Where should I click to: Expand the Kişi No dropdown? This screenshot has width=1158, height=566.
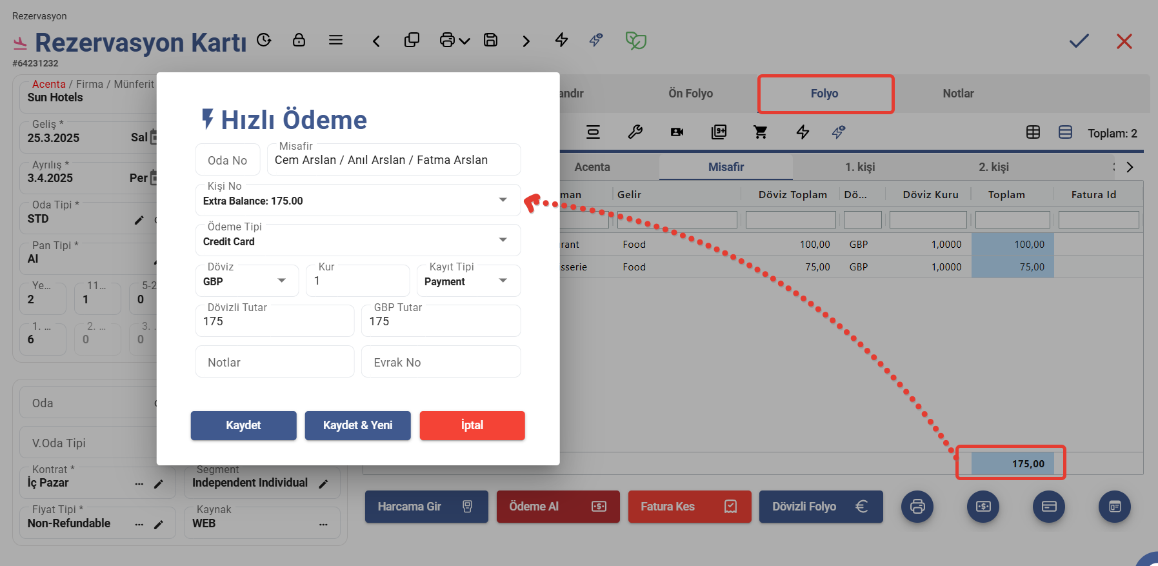pos(503,200)
